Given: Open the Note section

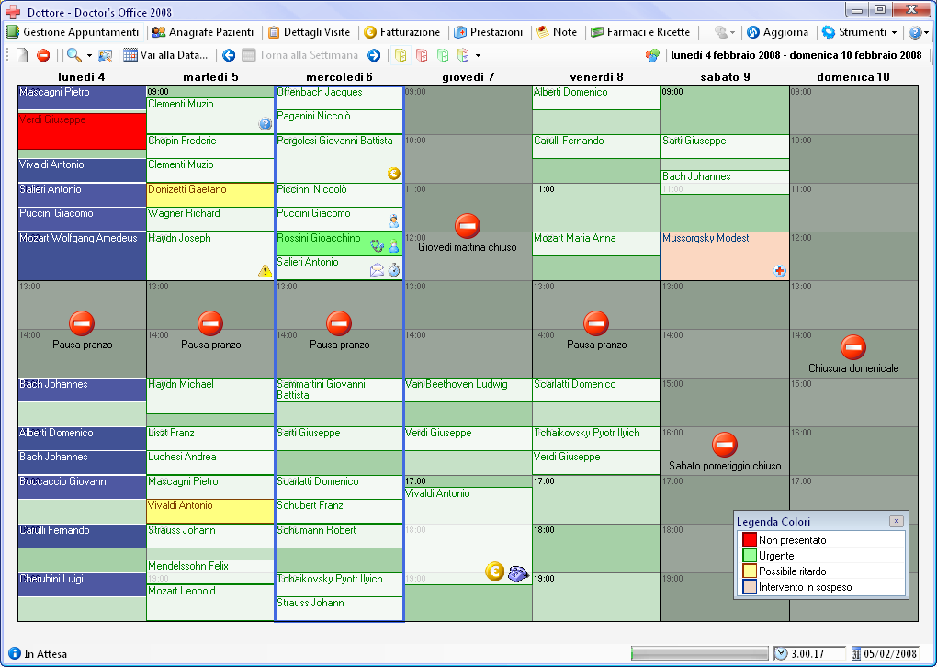Looking at the screenshot, I should pos(557,32).
